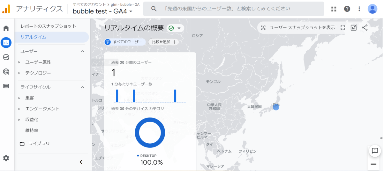This screenshot has width=383, height=171.
Task: Open the three-dot more options menu
Action: (360, 9)
